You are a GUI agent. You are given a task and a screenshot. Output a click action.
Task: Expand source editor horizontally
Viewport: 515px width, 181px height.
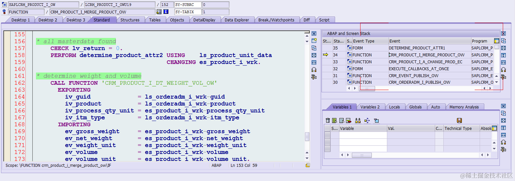pyautogui.click(x=314, y=63)
